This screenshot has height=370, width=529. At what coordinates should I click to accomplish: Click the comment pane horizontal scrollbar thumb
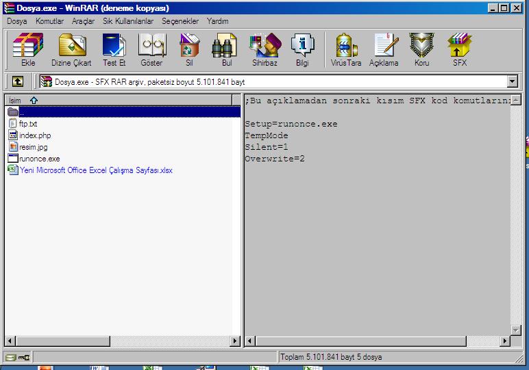point(360,341)
